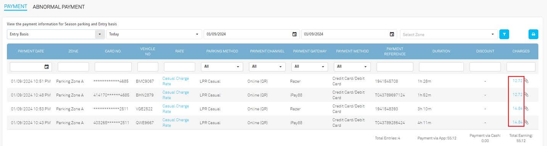Screen dimensions: 547x146
Task: Open Casual Charge Rate link for QWE9667
Action: coord(175,122)
